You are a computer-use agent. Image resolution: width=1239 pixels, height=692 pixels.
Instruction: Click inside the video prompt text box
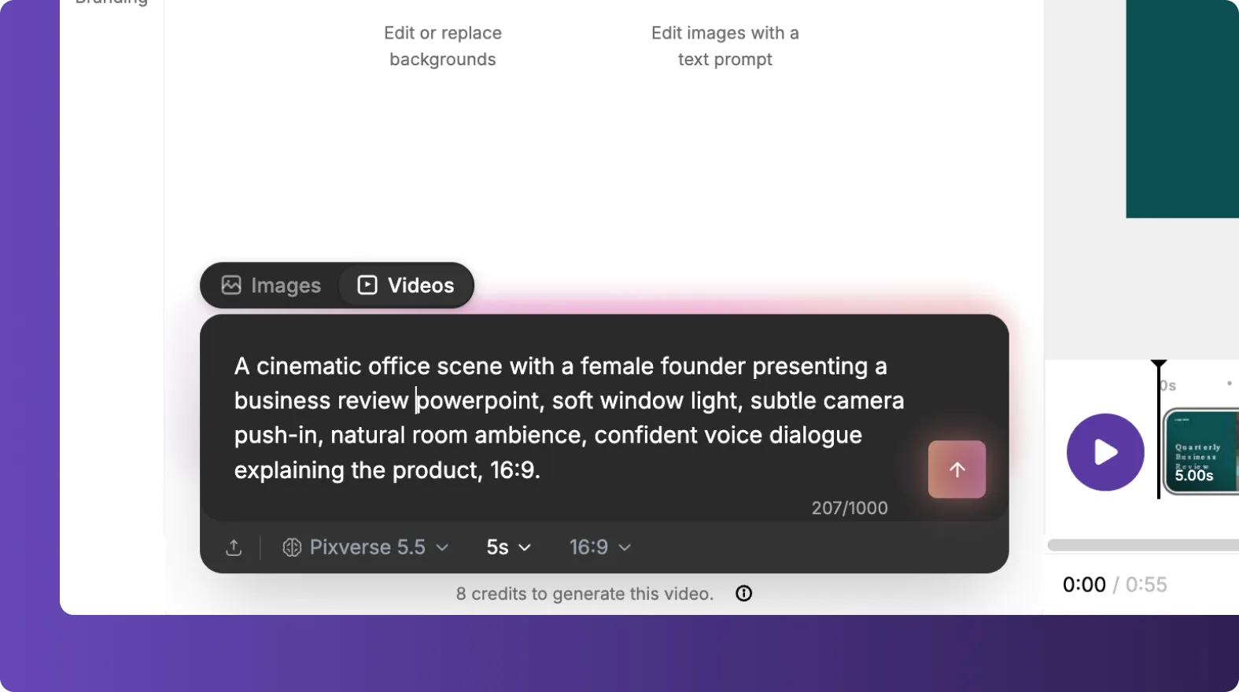click(566, 418)
